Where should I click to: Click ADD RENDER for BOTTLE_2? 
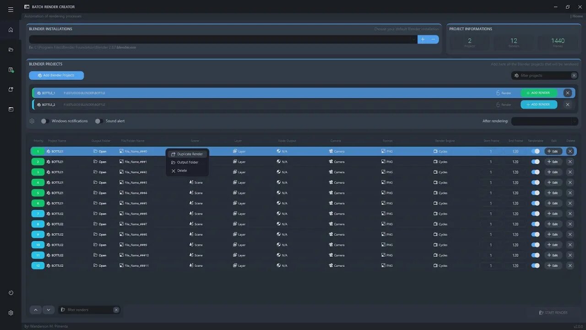[539, 104]
